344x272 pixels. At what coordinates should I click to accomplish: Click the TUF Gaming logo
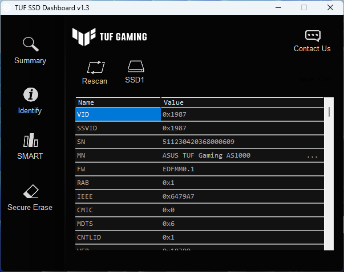(x=110, y=37)
